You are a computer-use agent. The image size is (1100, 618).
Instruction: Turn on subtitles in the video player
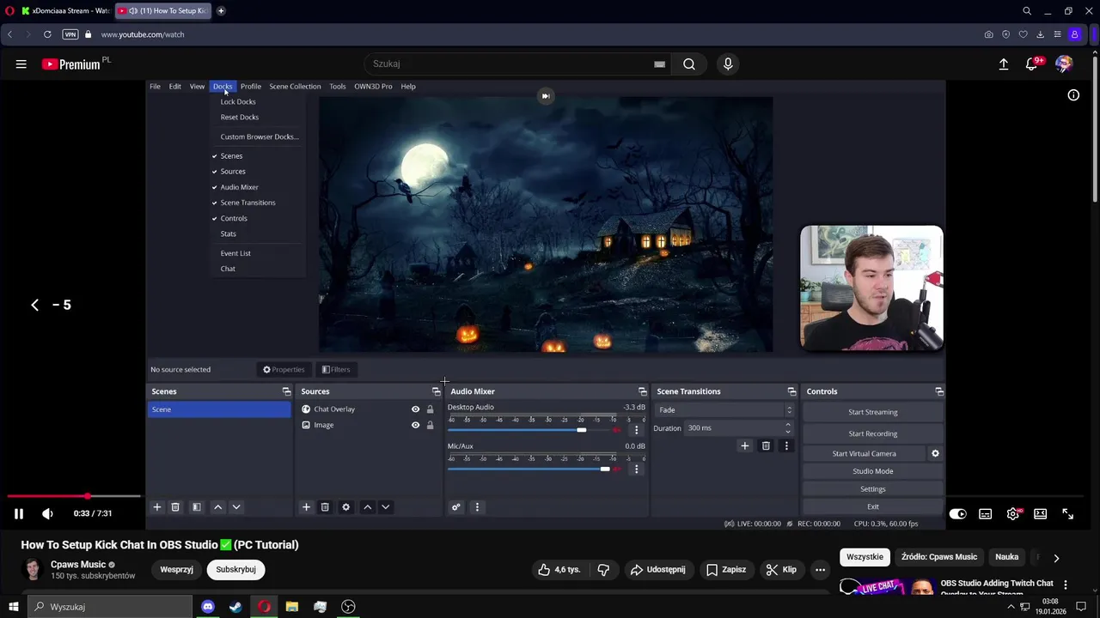point(986,513)
